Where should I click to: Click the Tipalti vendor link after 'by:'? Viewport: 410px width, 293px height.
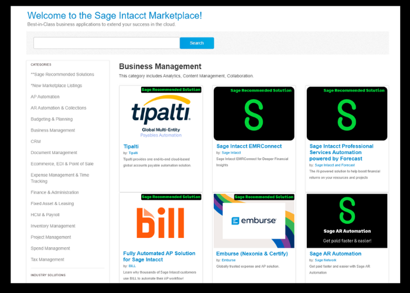pos(133,153)
